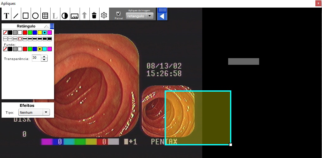322x158 pixels.
Task: Click the blue left arrow button
Action: coord(162,16)
